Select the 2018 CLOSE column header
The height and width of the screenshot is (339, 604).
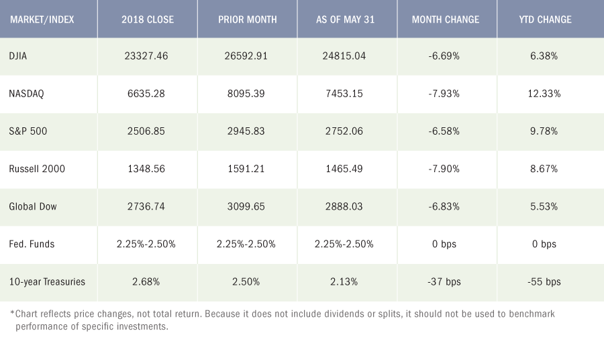(148, 19)
